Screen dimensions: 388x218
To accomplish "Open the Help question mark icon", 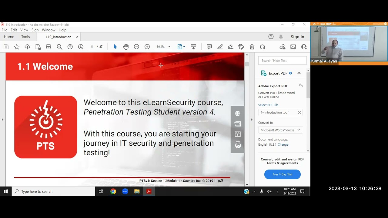I will tap(271, 37).
